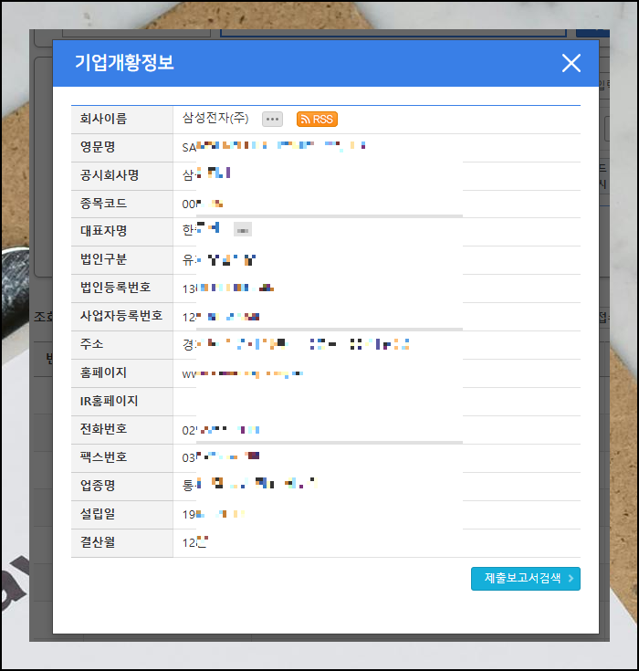This screenshot has height=671, width=639.
Task: Click the 공시회사명 label cell
Action: 122,176
